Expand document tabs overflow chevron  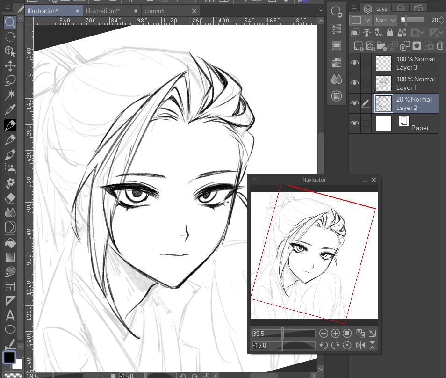[321, 11]
